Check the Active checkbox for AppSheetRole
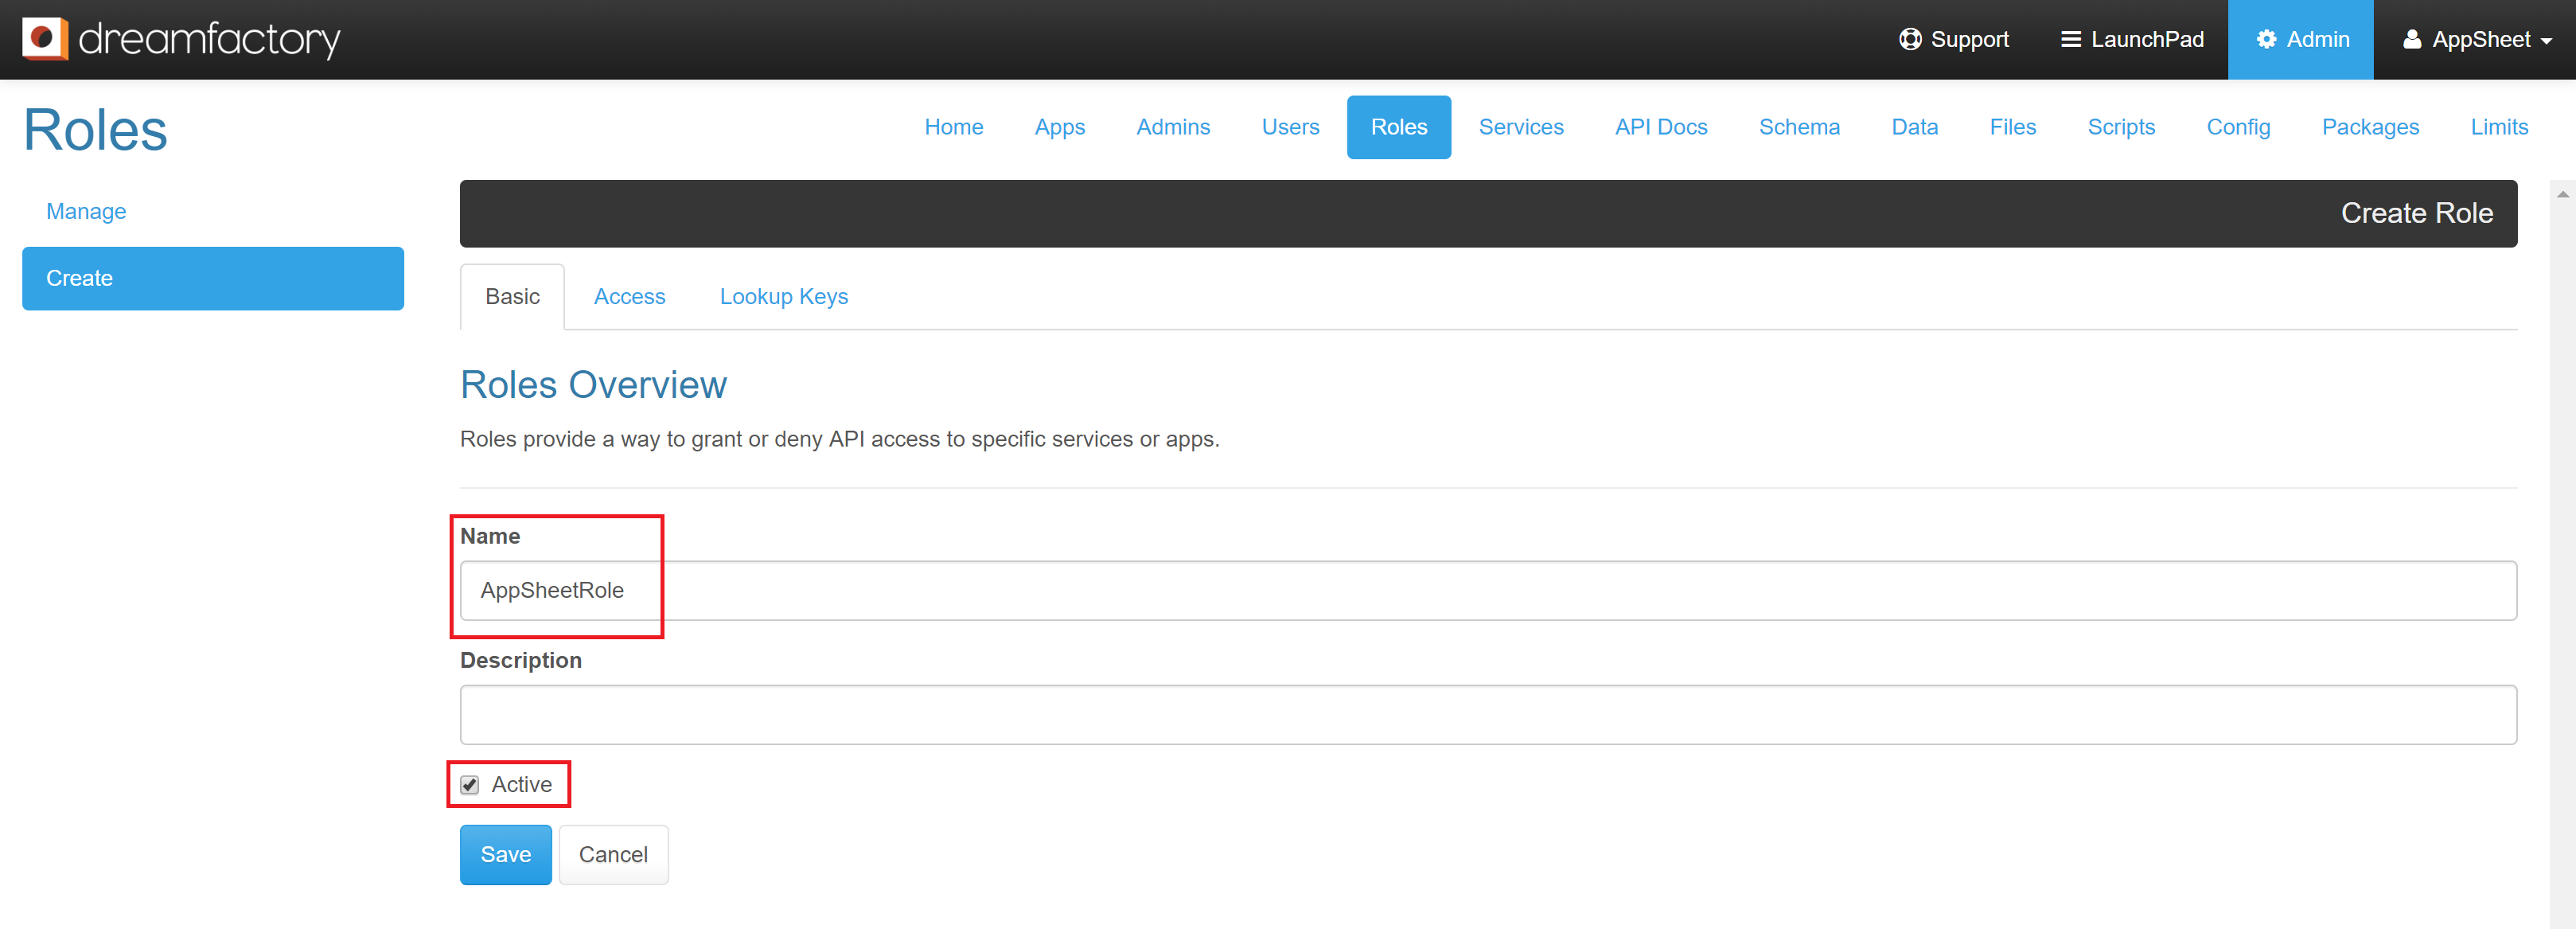 tap(470, 784)
